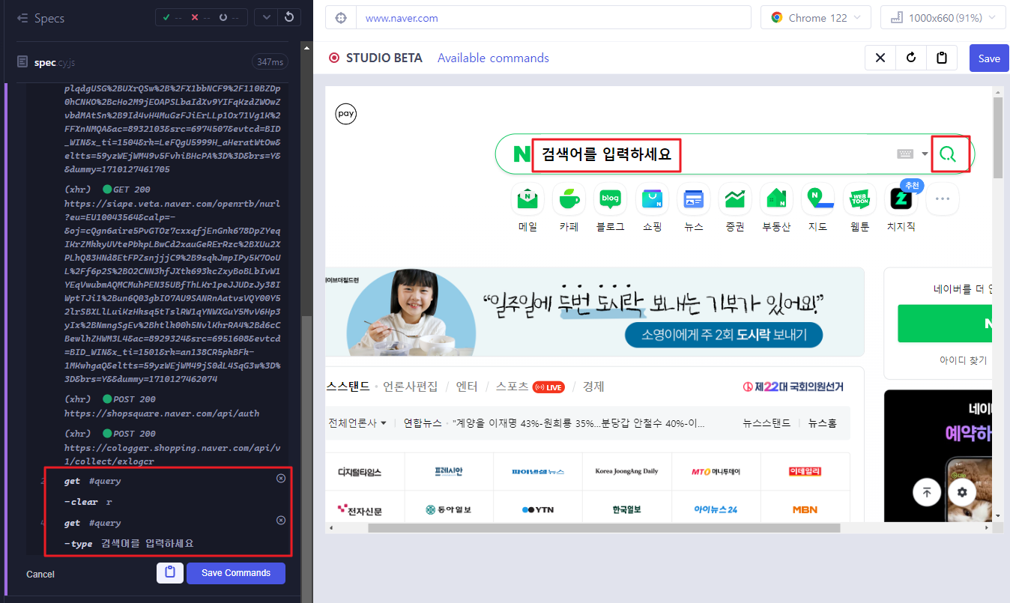This screenshot has height=603, width=1010.
Task: Select the 경제 tab
Action: [593, 387]
